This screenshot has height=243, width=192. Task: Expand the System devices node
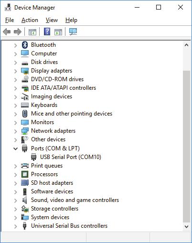tap(15, 218)
